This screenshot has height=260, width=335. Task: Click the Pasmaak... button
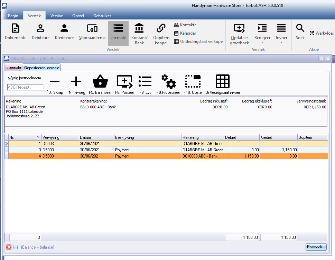coord(316,247)
